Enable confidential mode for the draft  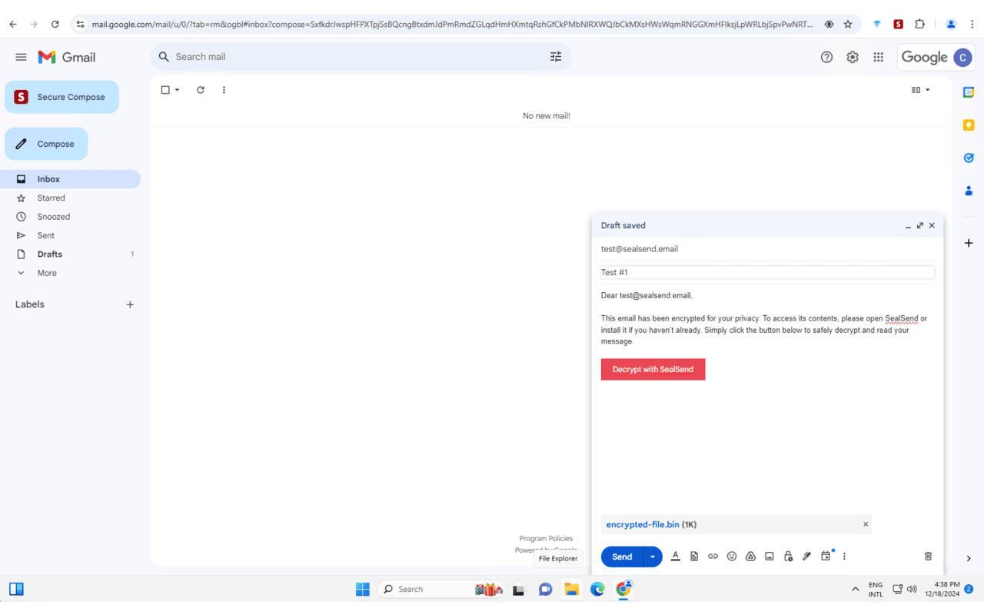point(787,556)
